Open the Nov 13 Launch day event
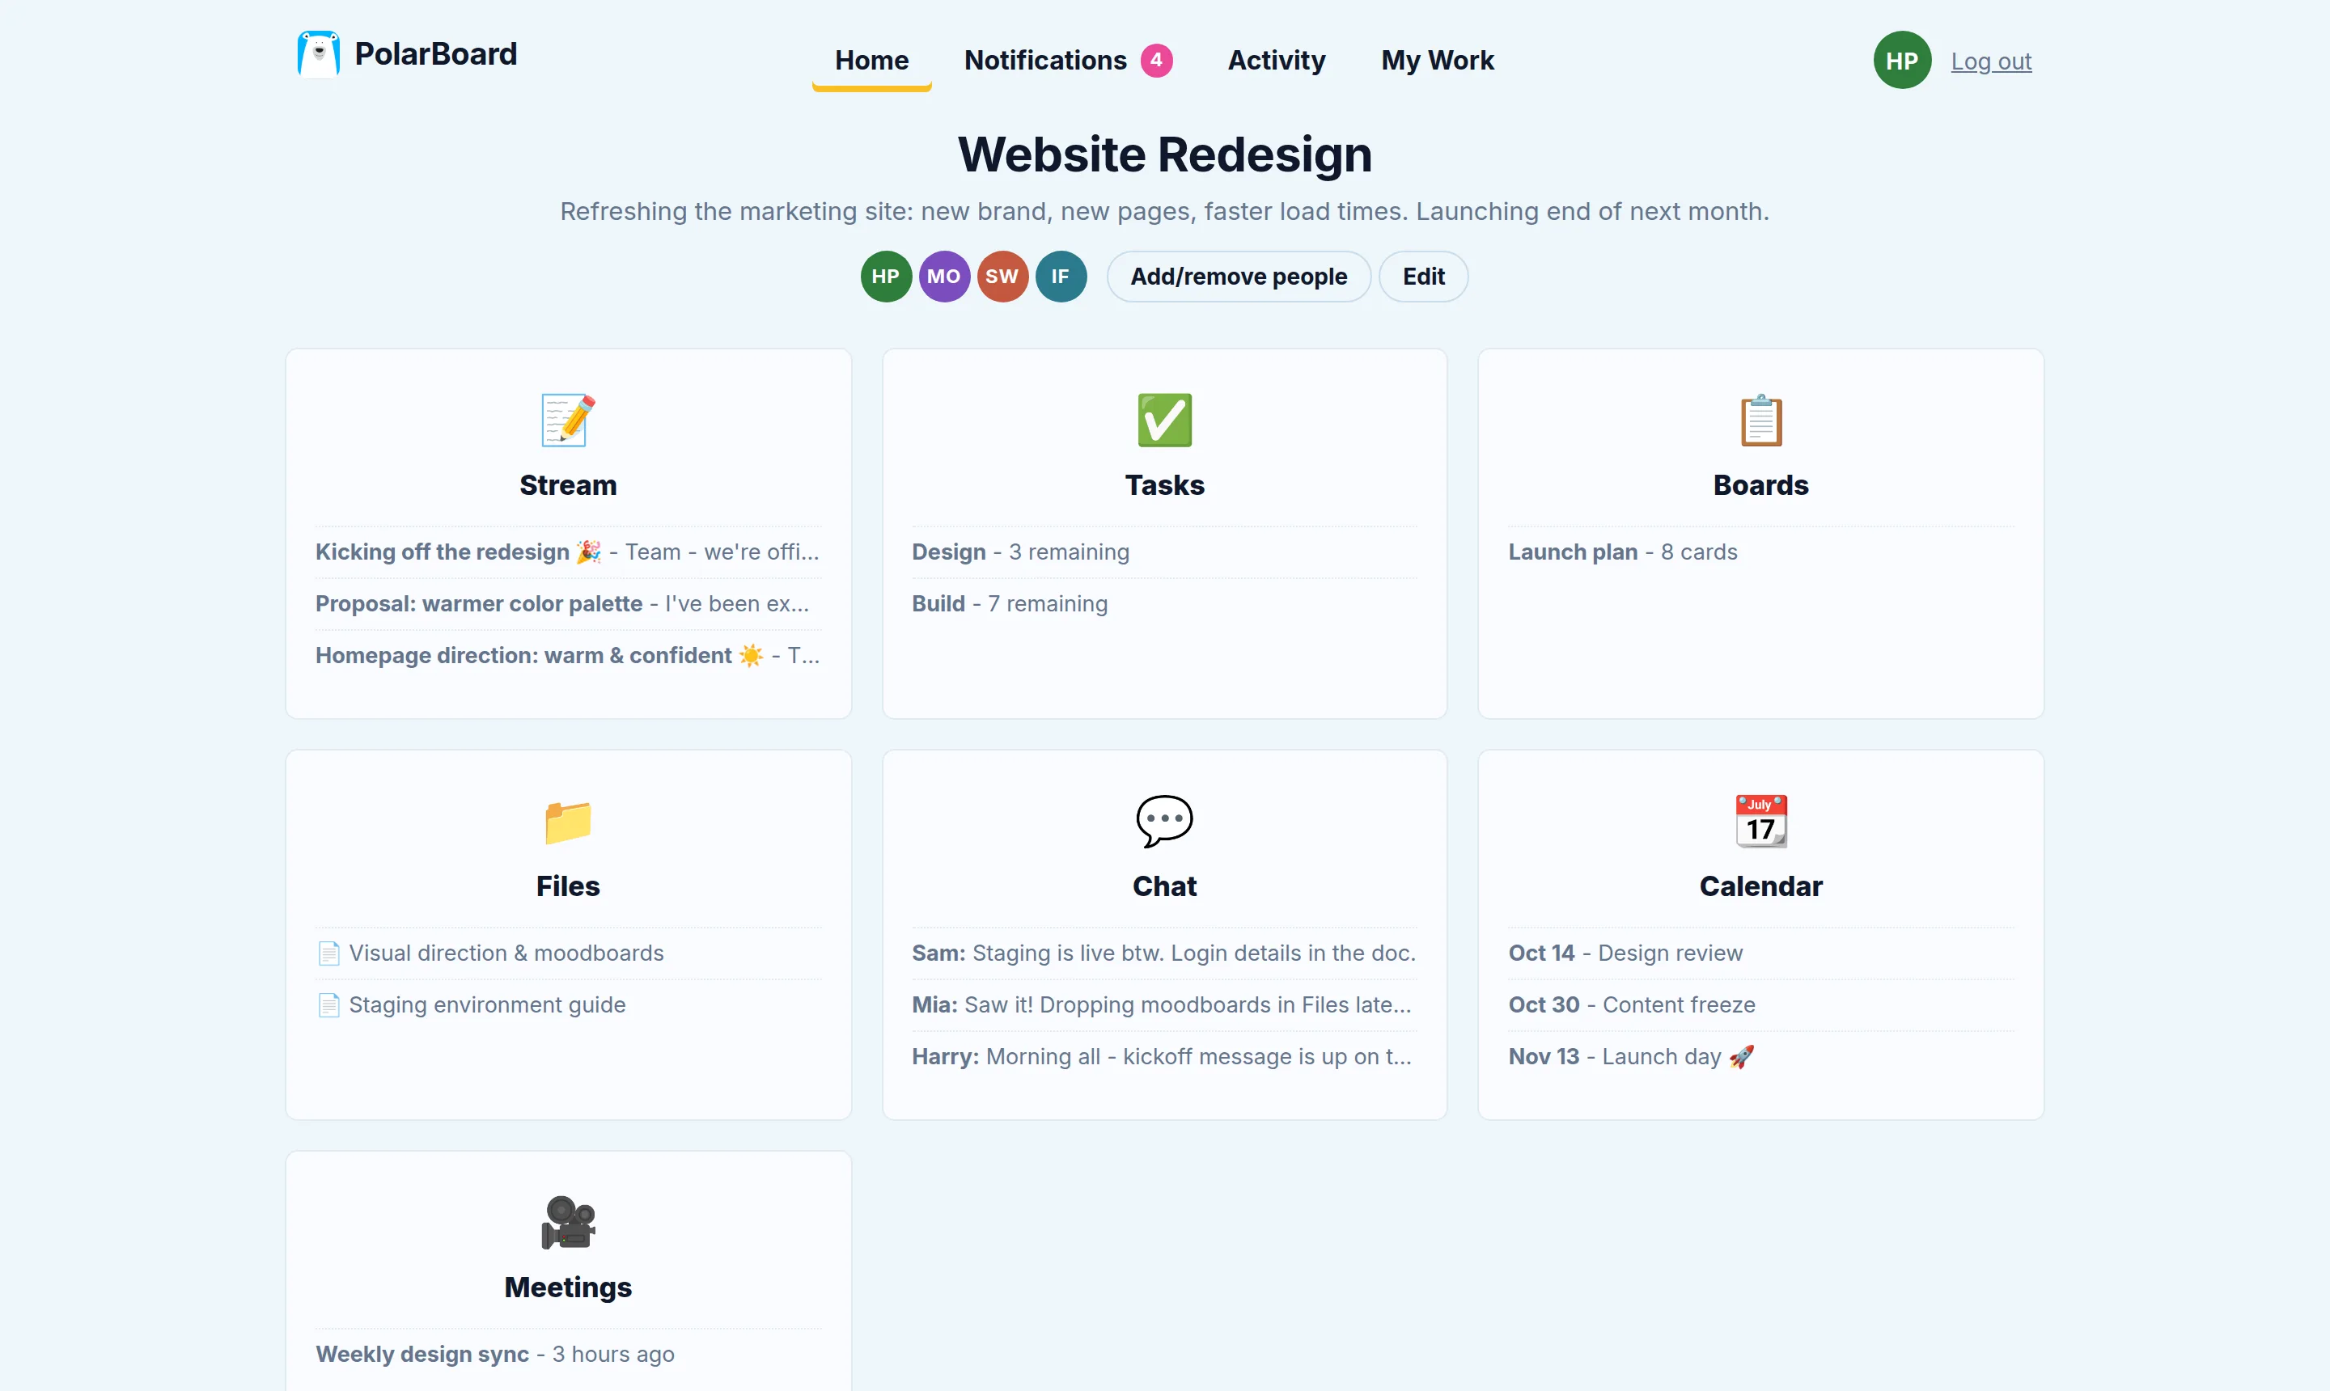 1760,1056
